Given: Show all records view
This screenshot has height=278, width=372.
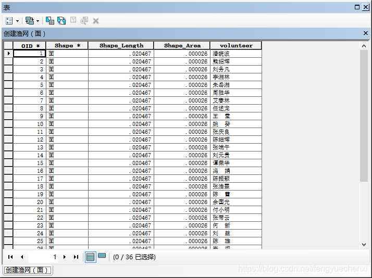Looking at the screenshot, I should (x=90, y=257).
